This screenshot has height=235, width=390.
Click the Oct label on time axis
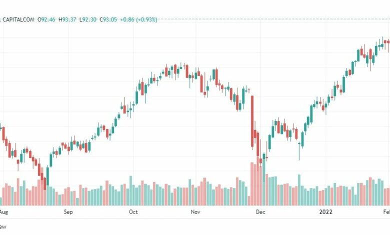point(133,212)
